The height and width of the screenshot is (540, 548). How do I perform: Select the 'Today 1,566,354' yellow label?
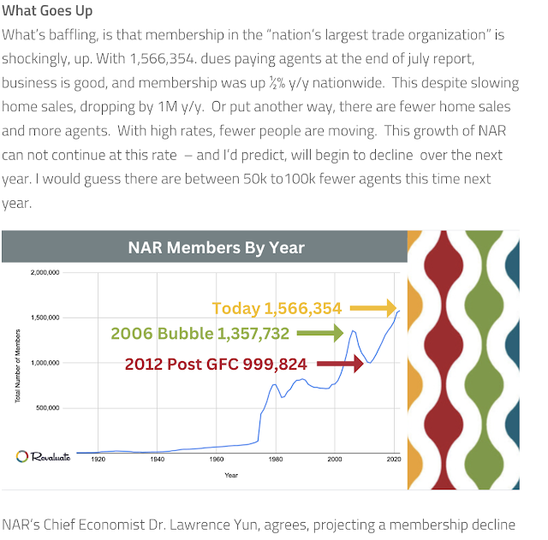click(x=277, y=308)
